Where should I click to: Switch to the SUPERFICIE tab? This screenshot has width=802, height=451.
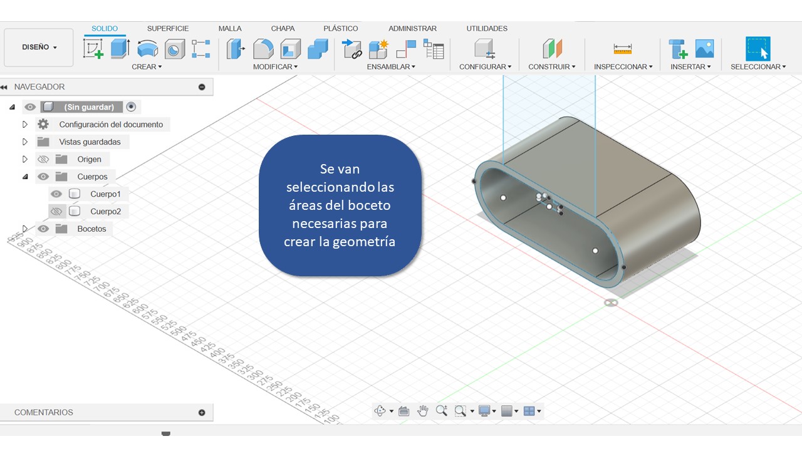point(167,29)
